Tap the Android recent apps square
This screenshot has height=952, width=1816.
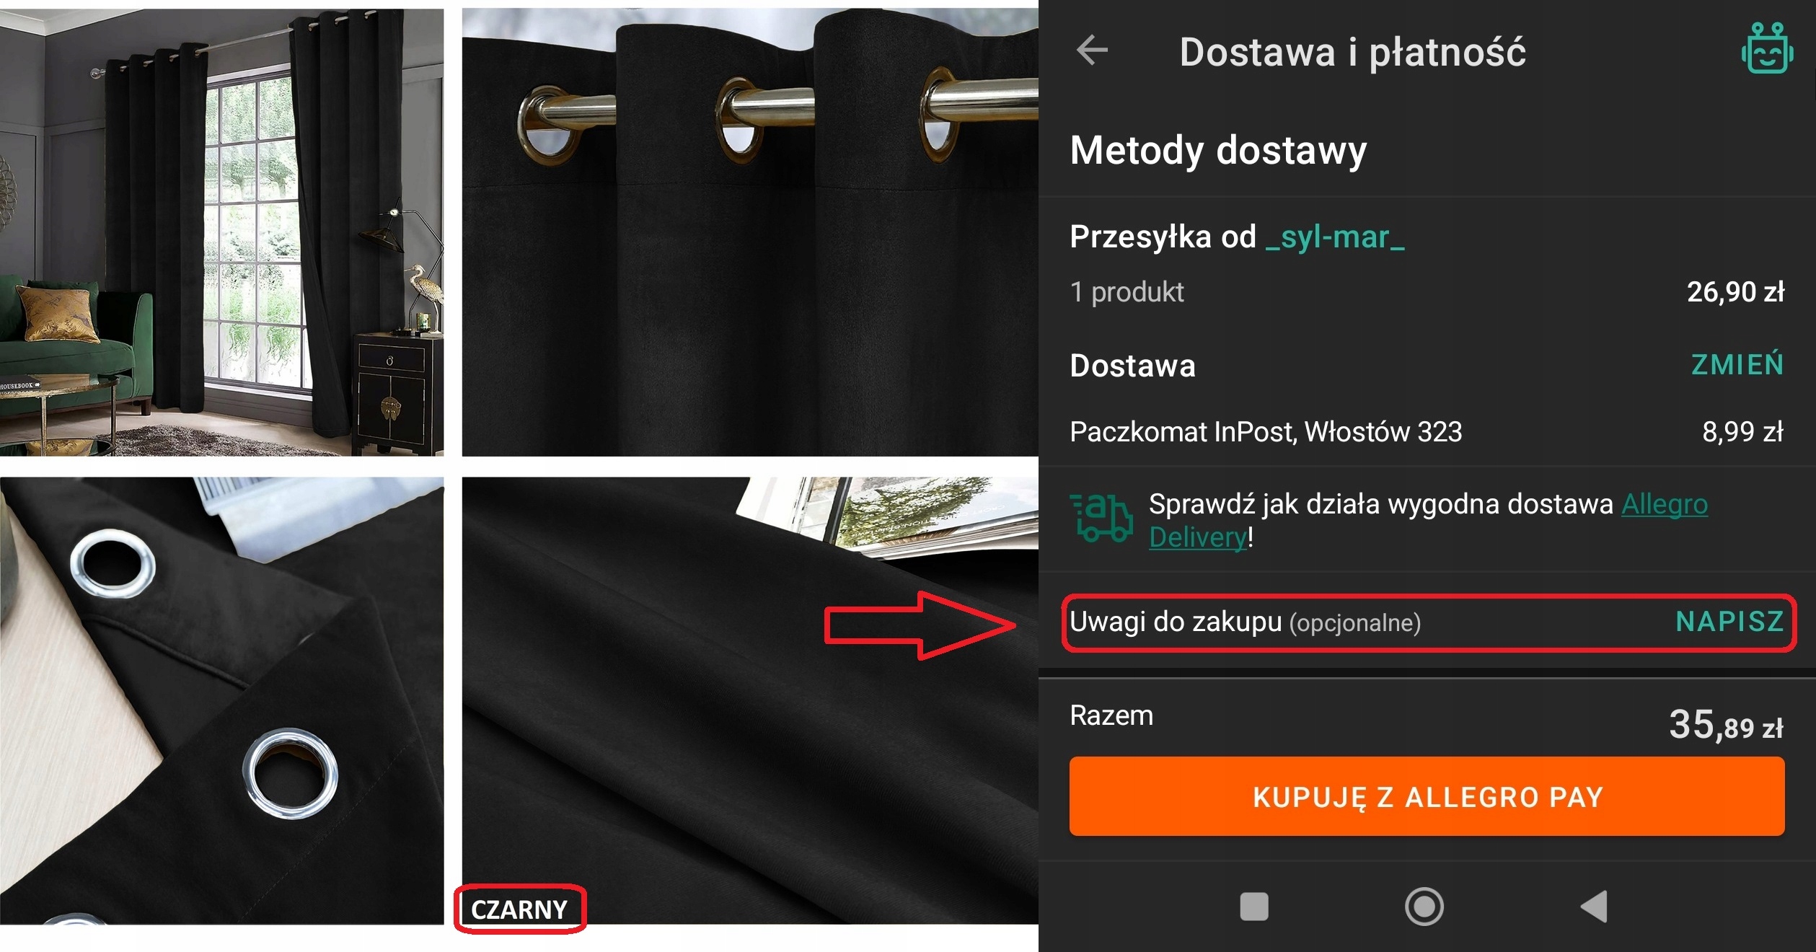click(x=1253, y=907)
